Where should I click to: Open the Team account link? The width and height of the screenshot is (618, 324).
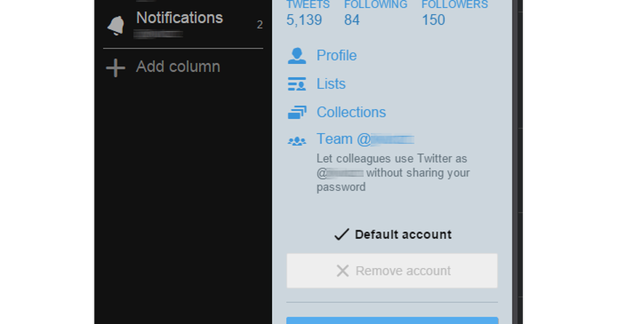(x=366, y=139)
